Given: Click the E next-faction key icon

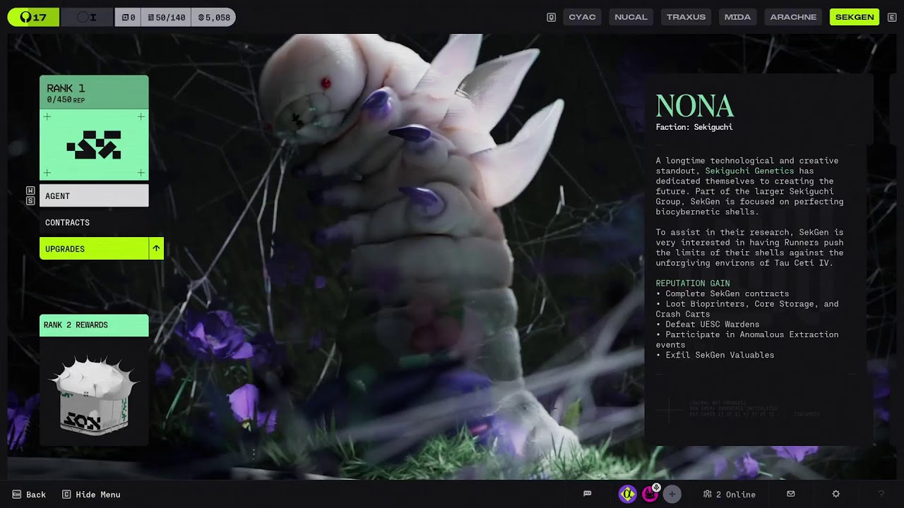Looking at the screenshot, I should coord(892,17).
